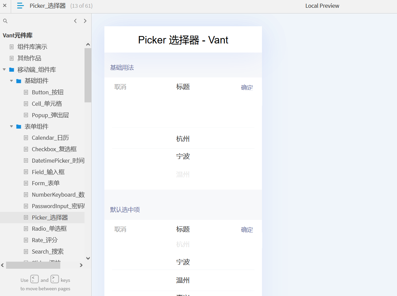Select 宁波 in the 基础用法 picker

[183, 157]
